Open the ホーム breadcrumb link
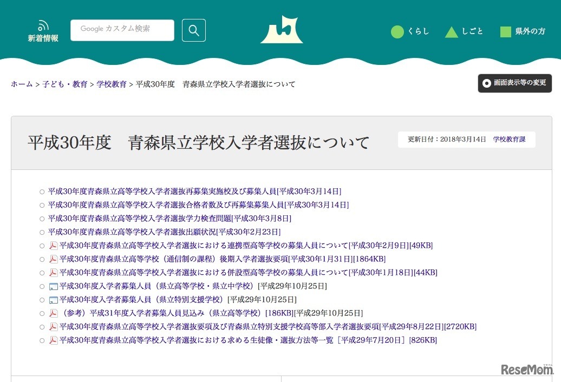This screenshot has width=561, height=382. (21, 84)
